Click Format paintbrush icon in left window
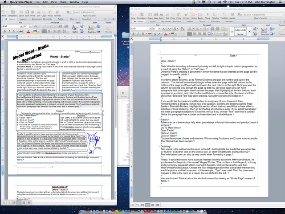285x214 pixels. [x=57, y=12]
